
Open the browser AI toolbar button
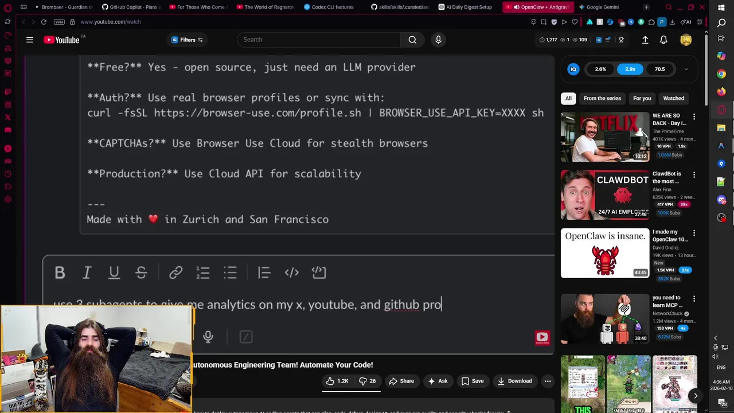point(686,22)
